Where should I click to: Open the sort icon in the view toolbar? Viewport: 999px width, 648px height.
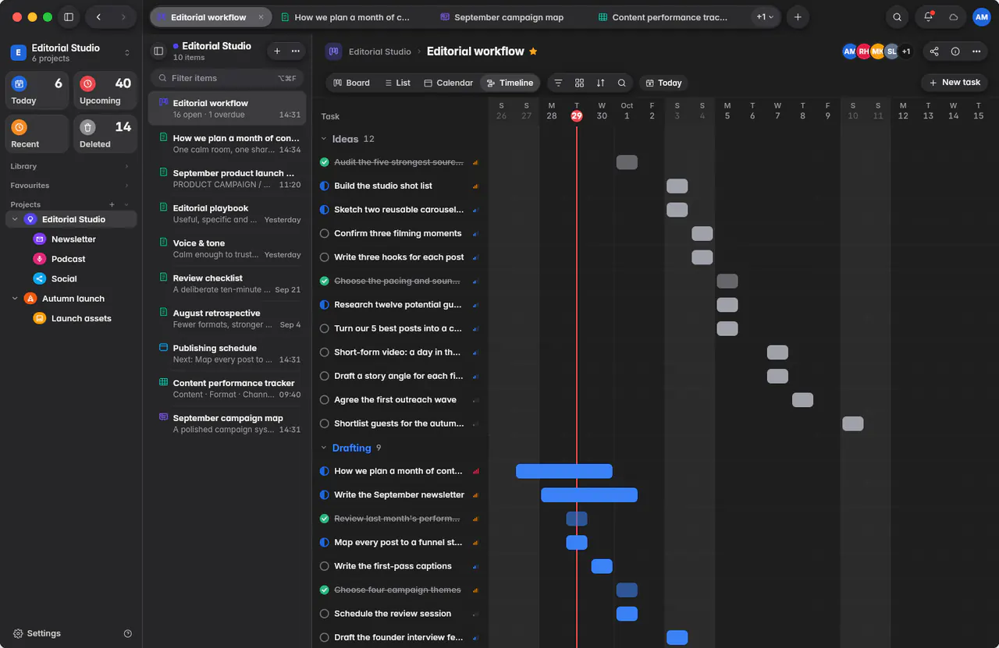pos(600,83)
